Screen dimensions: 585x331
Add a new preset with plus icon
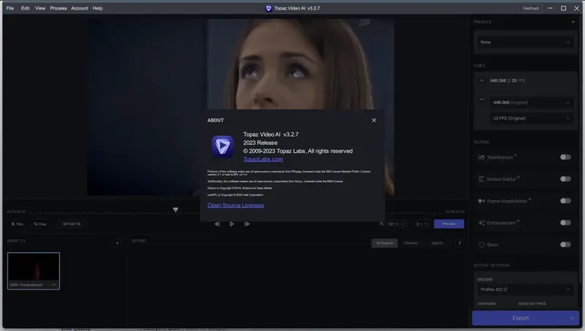click(x=573, y=22)
